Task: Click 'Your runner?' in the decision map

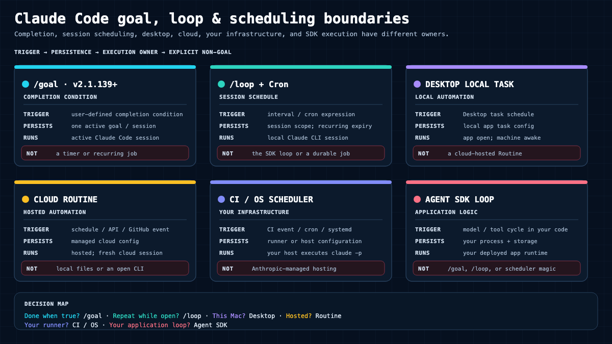Action: (46, 325)
